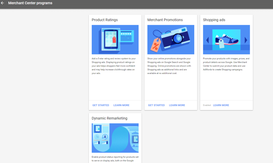Open the Dynamic Remarketing illustration

click(x=115, y=138)
